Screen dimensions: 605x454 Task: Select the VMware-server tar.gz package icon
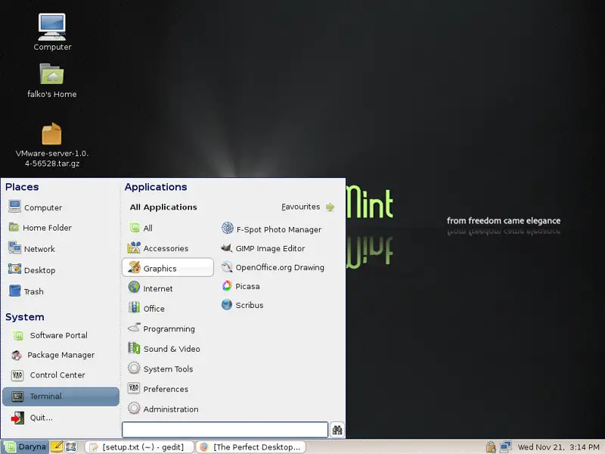(52, 145)
